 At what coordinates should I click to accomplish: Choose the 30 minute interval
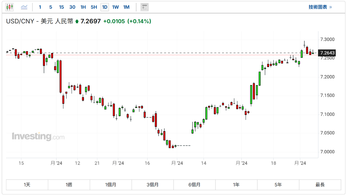click(x=72, y=7)
